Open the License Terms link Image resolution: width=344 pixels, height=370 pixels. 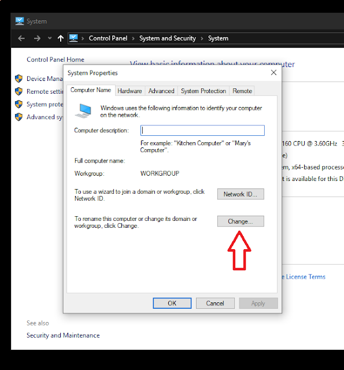[x=304, y=277]
